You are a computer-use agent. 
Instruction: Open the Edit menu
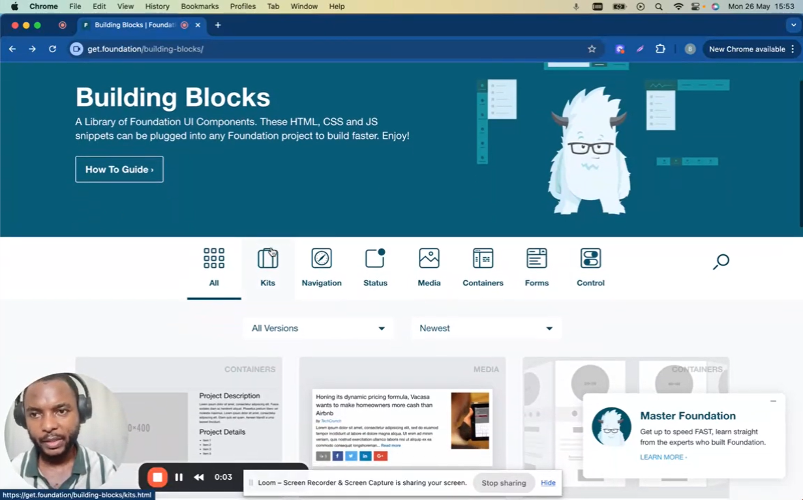coord(99,7)
